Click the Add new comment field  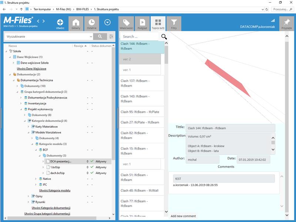(x=183, y=216)
